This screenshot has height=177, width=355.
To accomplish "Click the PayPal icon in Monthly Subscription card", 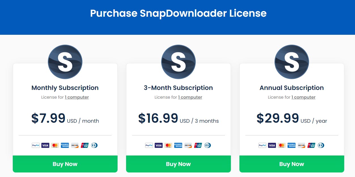I will tap(36, 145).
